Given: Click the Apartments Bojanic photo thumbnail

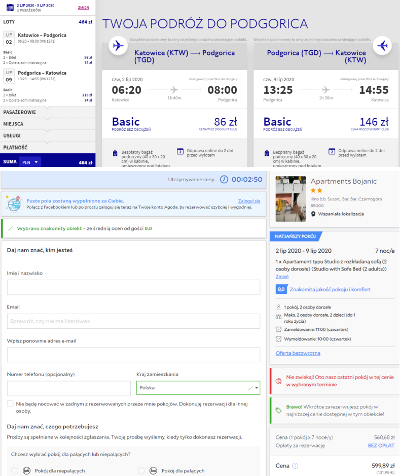Looking at the screenshot, I should (290, 199).
